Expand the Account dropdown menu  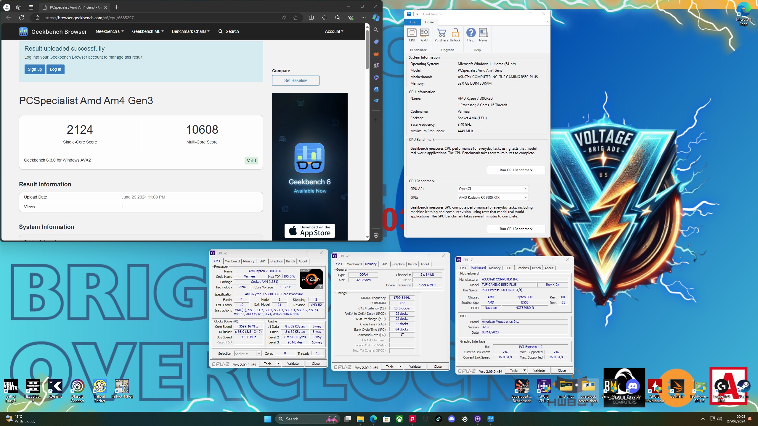click(334, 31)
